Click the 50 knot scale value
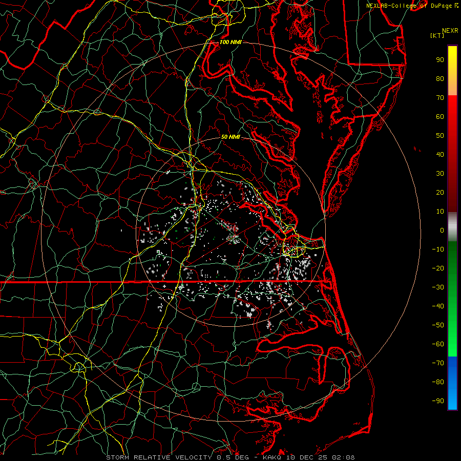The height and width of the screenshot is (461, 461). click(x=440, y=136)
